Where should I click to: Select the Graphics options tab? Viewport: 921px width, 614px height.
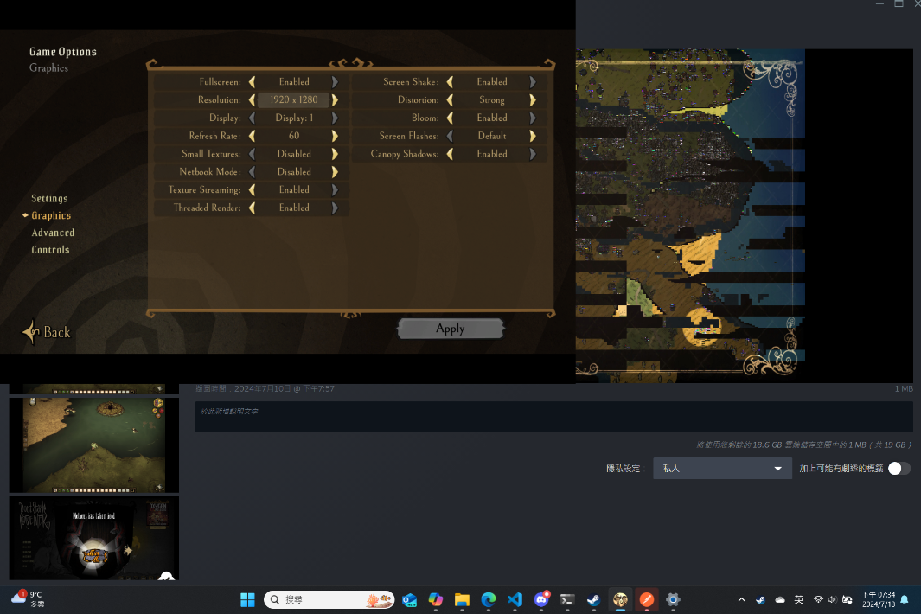point(51,215)
